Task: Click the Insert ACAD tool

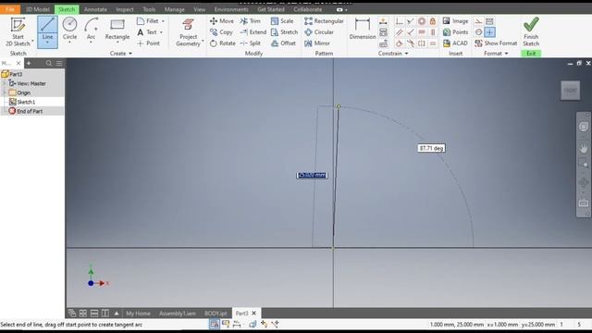Action: 455,43
